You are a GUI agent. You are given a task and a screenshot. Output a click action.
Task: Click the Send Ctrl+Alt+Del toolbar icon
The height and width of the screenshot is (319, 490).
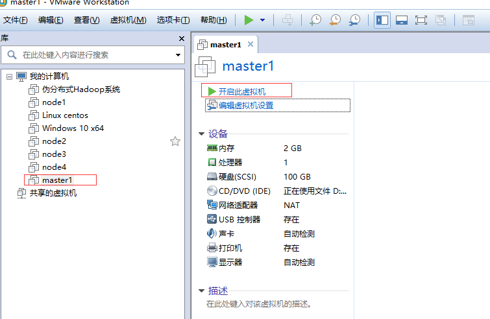[288, 20]
